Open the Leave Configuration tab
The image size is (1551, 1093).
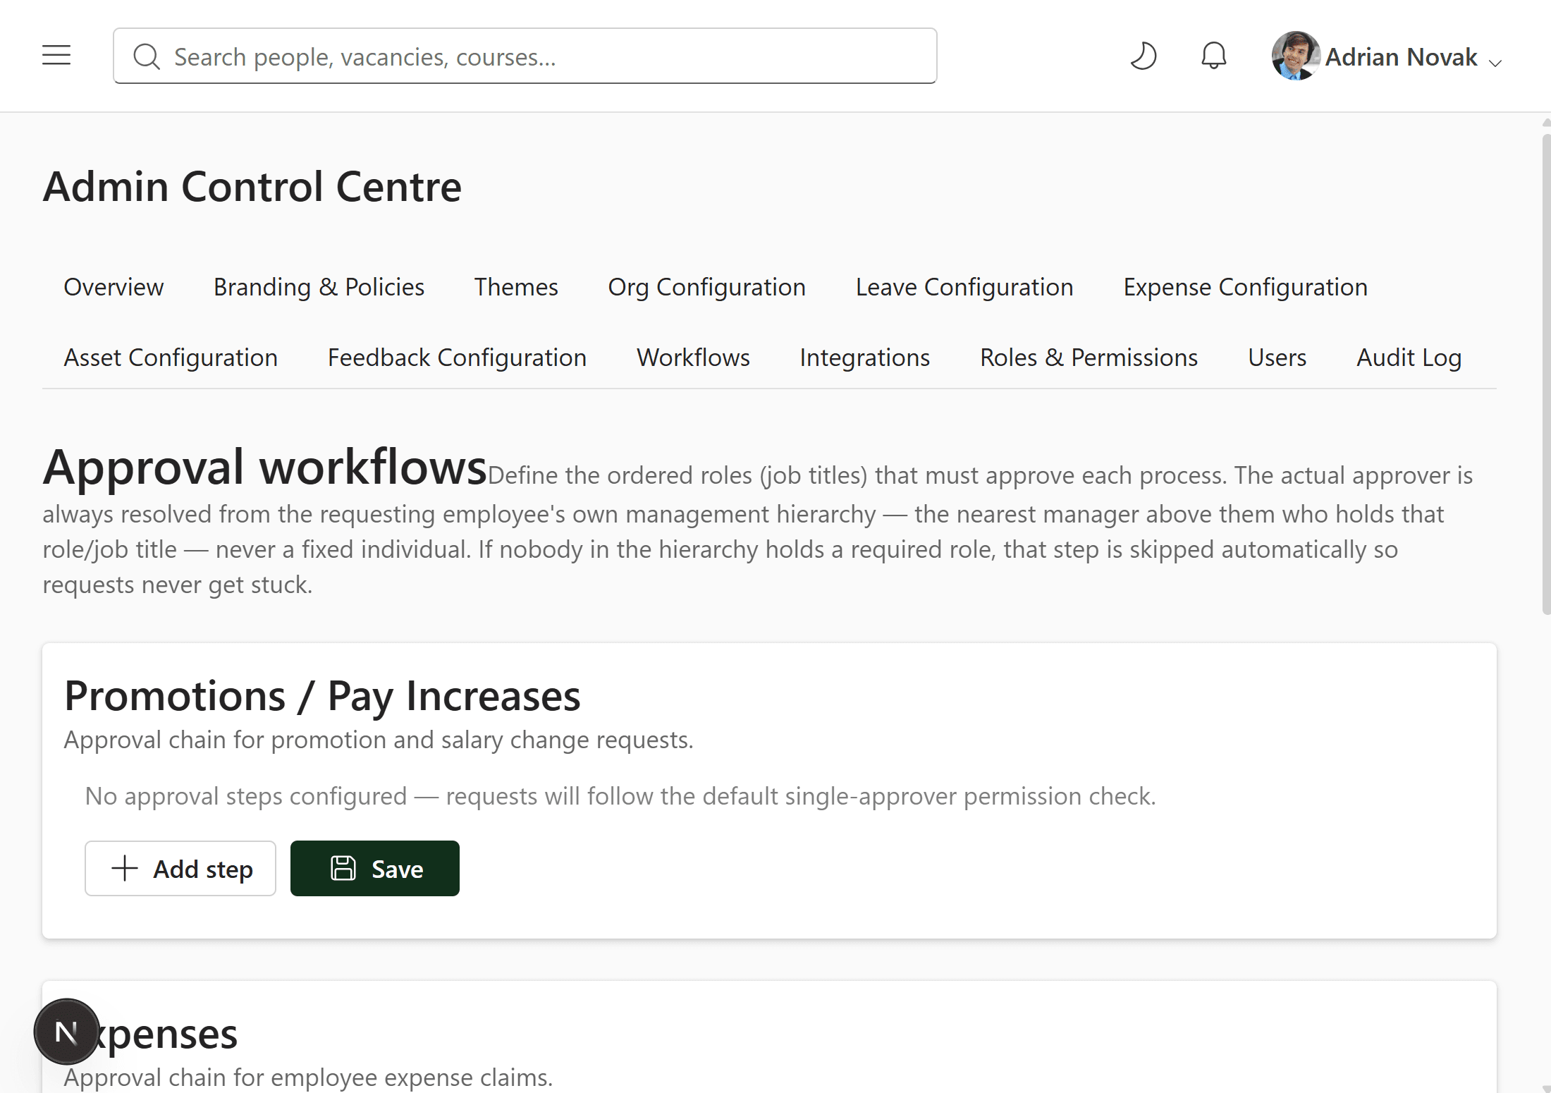coord(964,287)
